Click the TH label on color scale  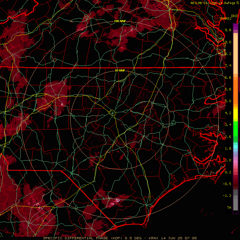pos(229,208)
